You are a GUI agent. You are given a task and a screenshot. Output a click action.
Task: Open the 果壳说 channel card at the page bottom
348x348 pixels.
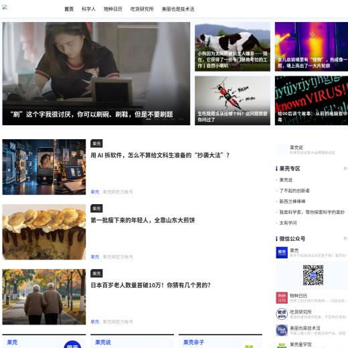pyautogui.click(x=132, y=341)
